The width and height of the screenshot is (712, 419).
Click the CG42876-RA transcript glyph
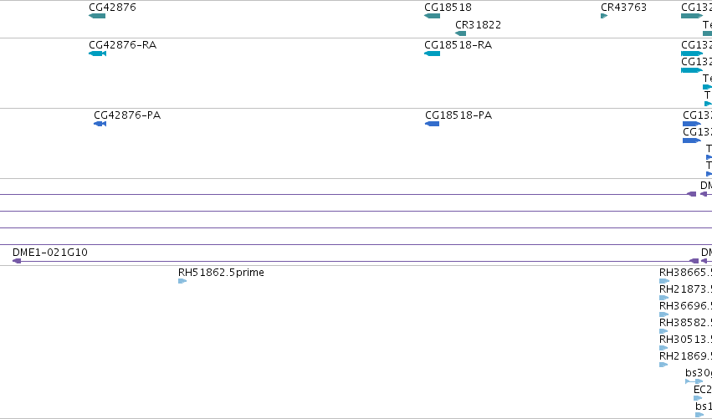(x=98, y=54)
